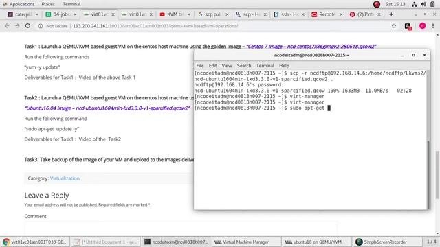This screenshot has height=247, width=440.
Task: Open the Places menu in top panel
Action: 48,4
